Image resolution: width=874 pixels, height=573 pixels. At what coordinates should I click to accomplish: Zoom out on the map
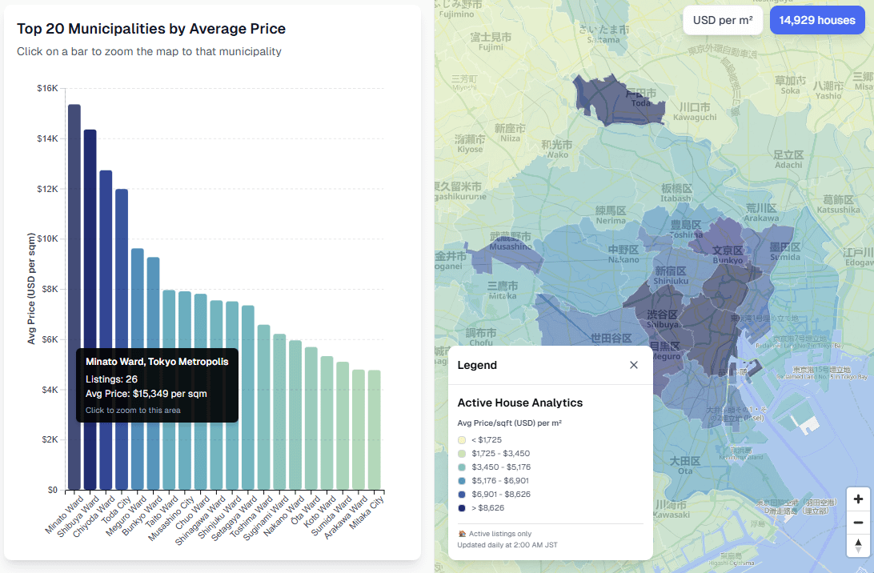tap(857, 522)
